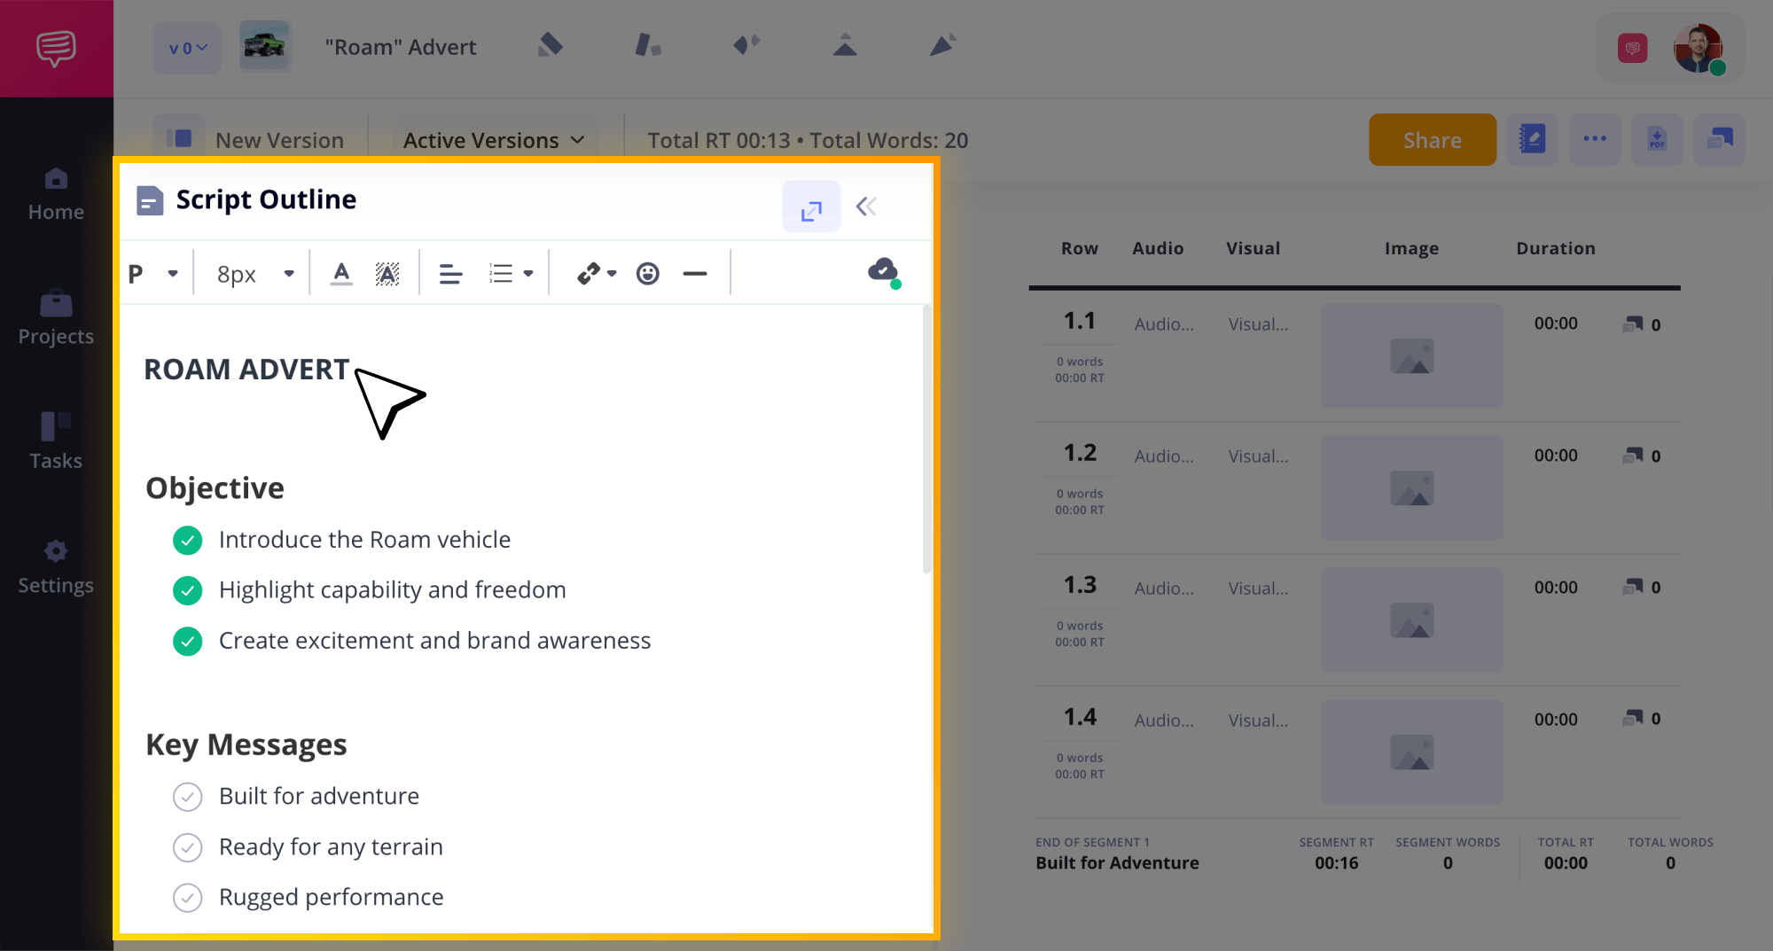The height and width of the screenshot is (951, 1773).
Task: Click image placeholder in row 1.1
Action: click(x=1411, y=356)
